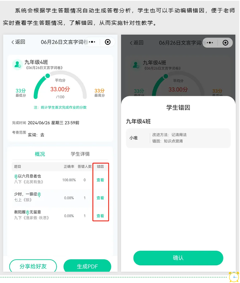Click the 33.00分 average score
The height and width of the screenshot is (283, 240).
[60, 89]
